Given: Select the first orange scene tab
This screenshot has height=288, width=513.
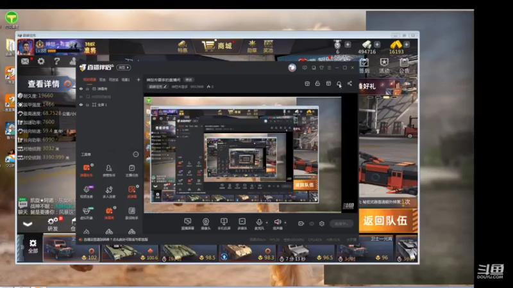Looking at the screenshot, I should coord(89,79).
